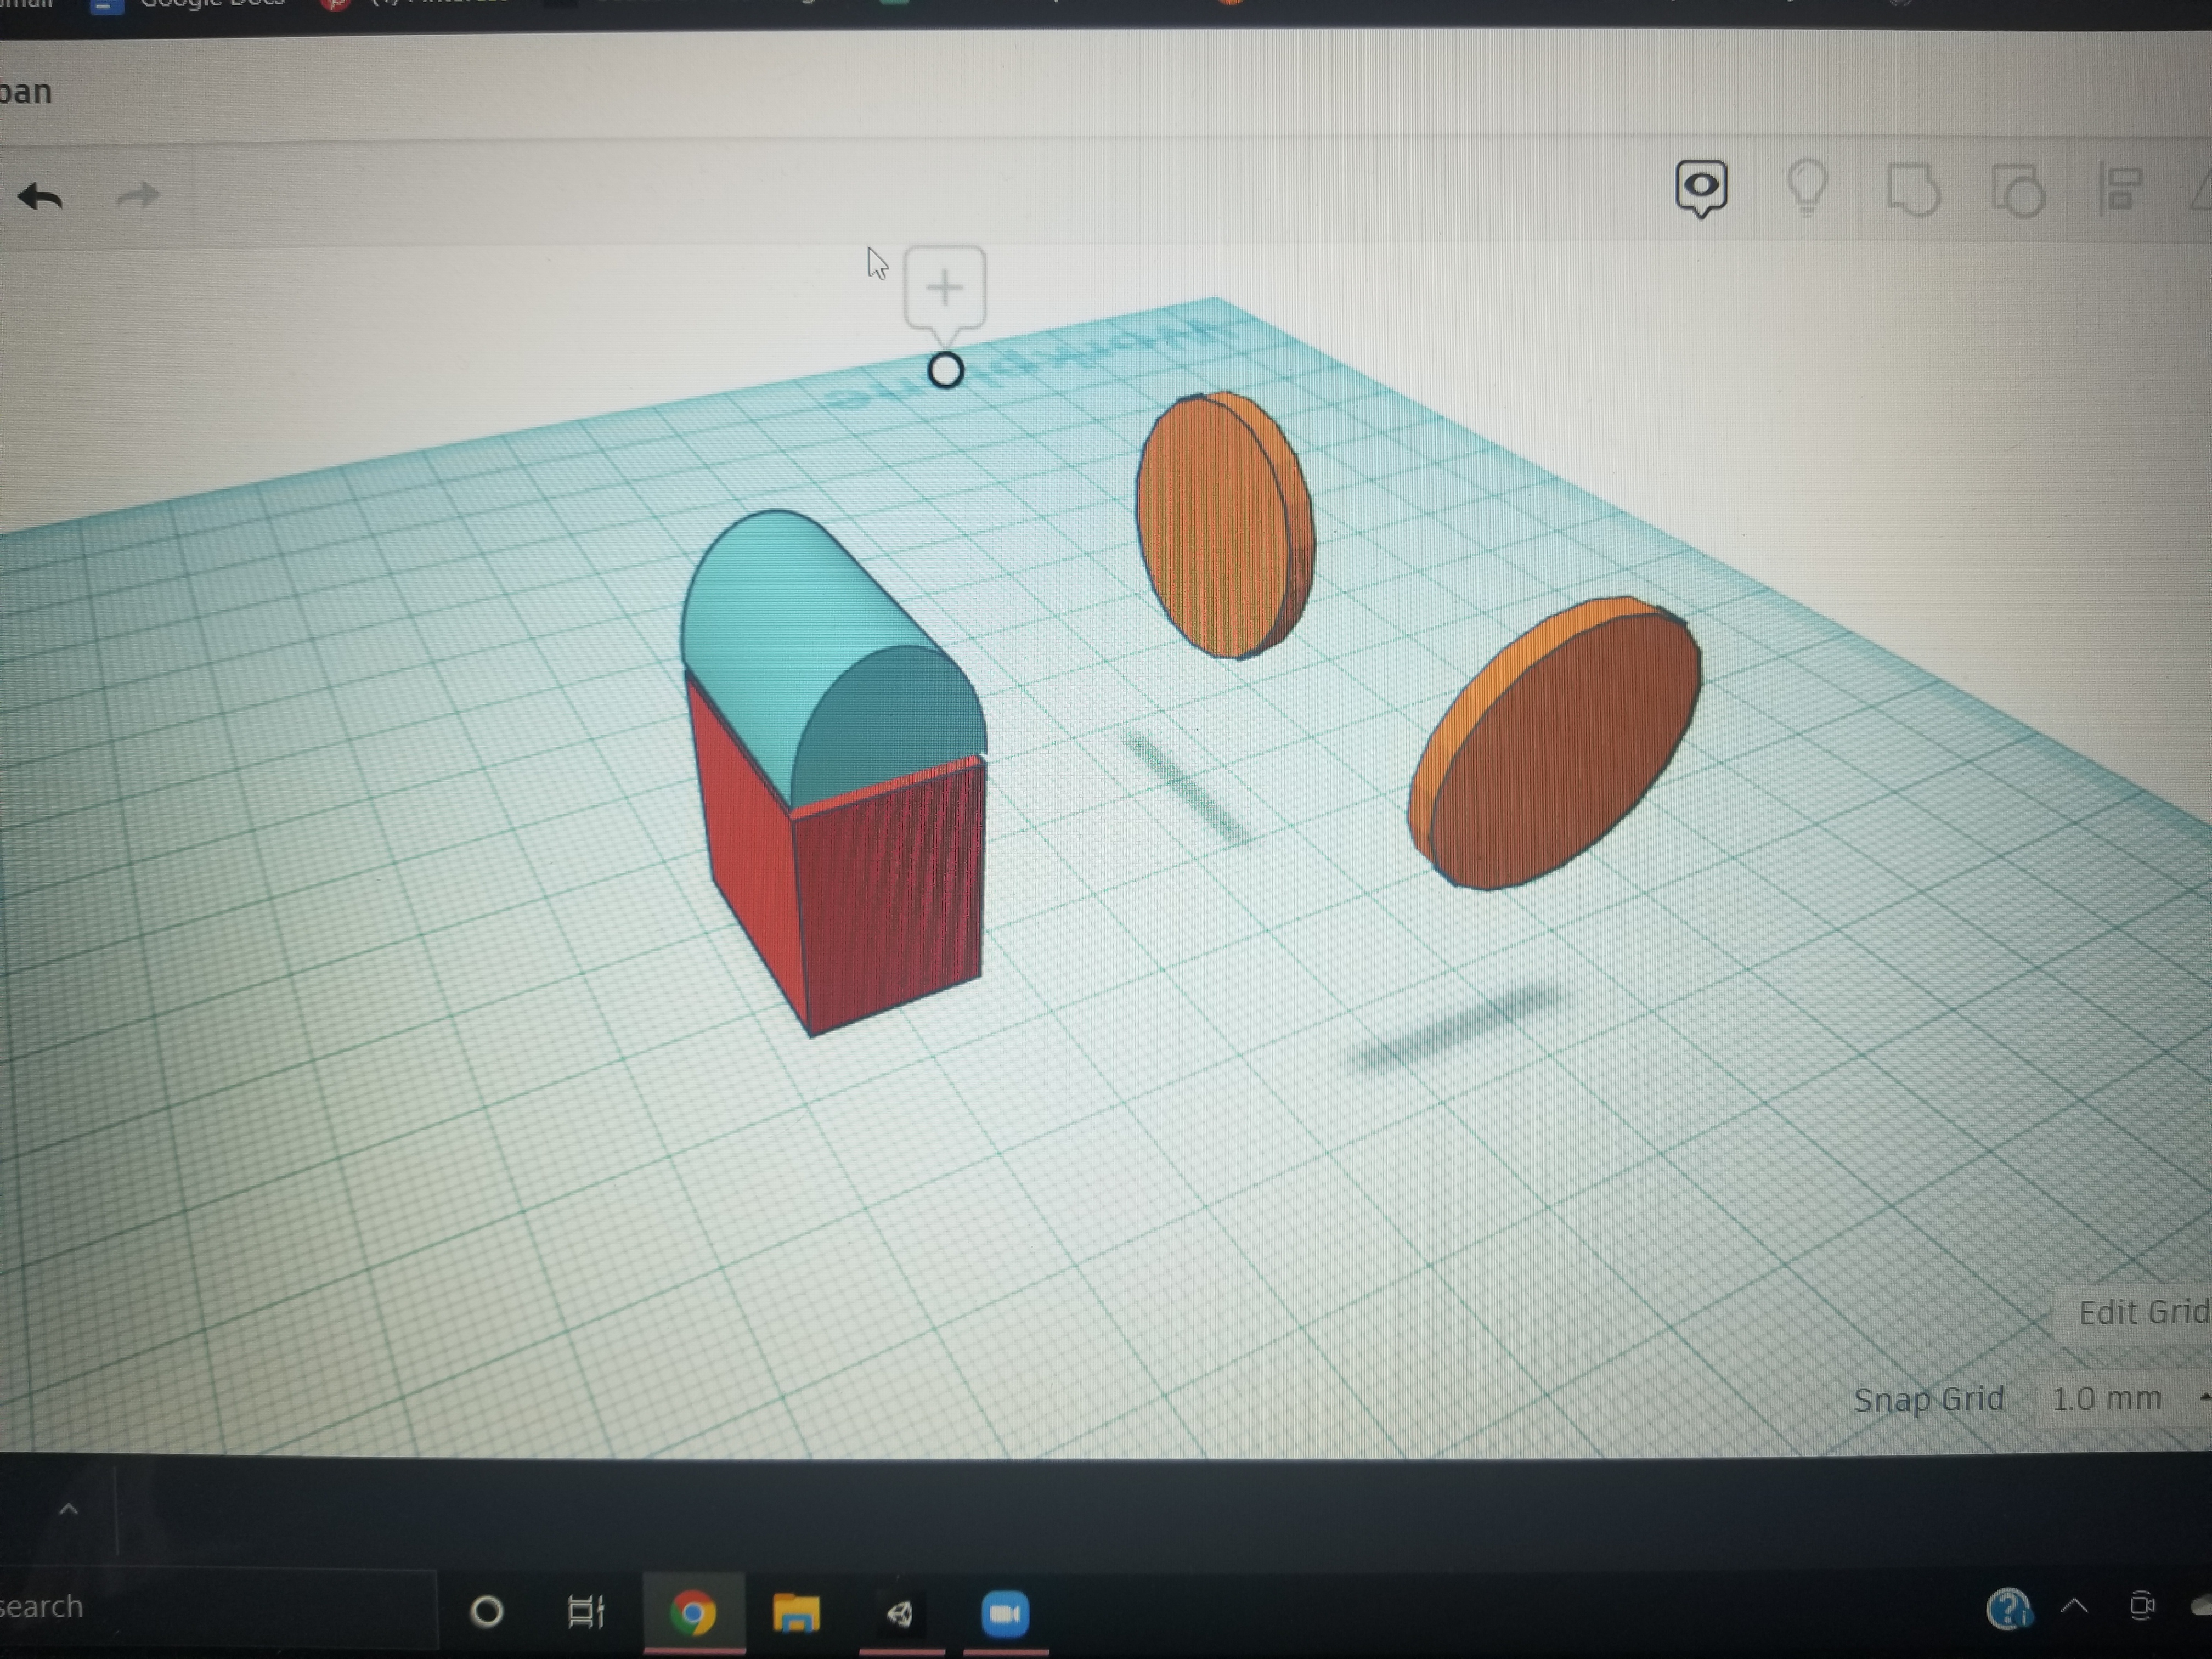Open Task View on the taskbar
Screen dimensions: 2212x1659
586,1611
